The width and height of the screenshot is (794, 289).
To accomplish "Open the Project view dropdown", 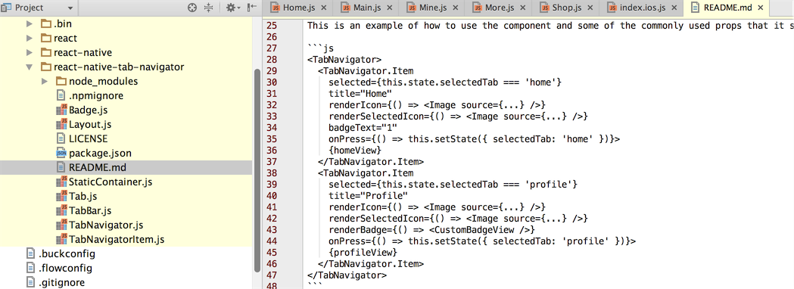I will click(x=70, y=8).
